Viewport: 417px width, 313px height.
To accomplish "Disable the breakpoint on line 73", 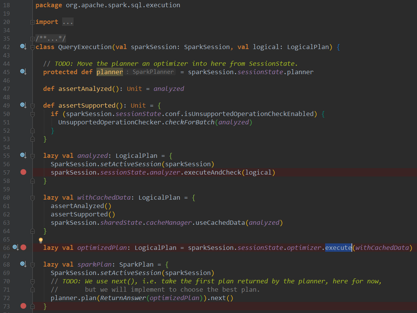I will (x=23, y=306).
